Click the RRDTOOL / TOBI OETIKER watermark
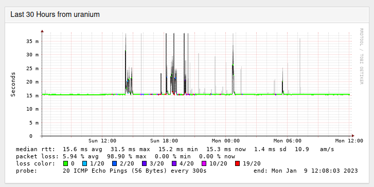Screen dimensions: 374x187 point(361,56)
